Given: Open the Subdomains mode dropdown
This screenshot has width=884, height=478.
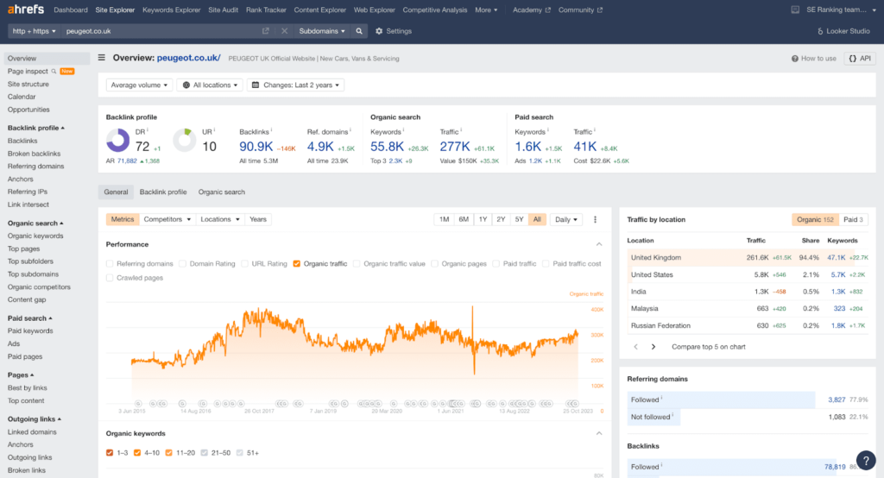Looking at the screenshot, I should 321,31.
